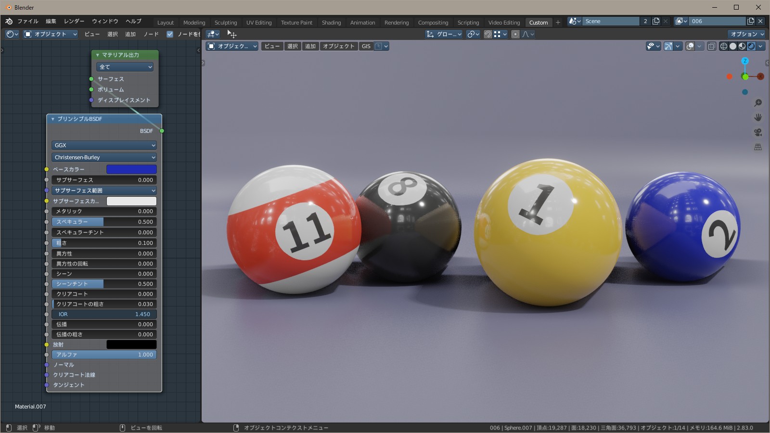Click the zoom magnifier viewport gizmo
Screen dimensions: 770x433
coord(758,103)
